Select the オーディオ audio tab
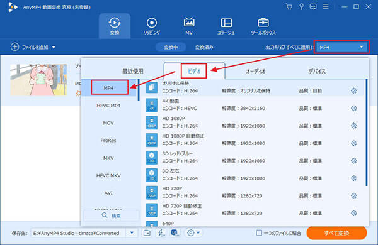Viewport: 378px width, 245px height. (x=256, y=71)
